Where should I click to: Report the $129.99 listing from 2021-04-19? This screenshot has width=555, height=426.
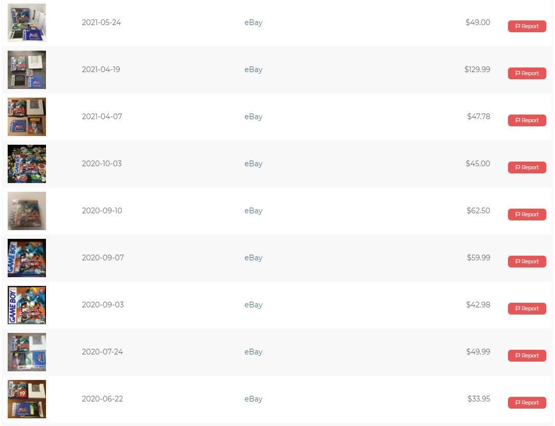tap(527, 73)
